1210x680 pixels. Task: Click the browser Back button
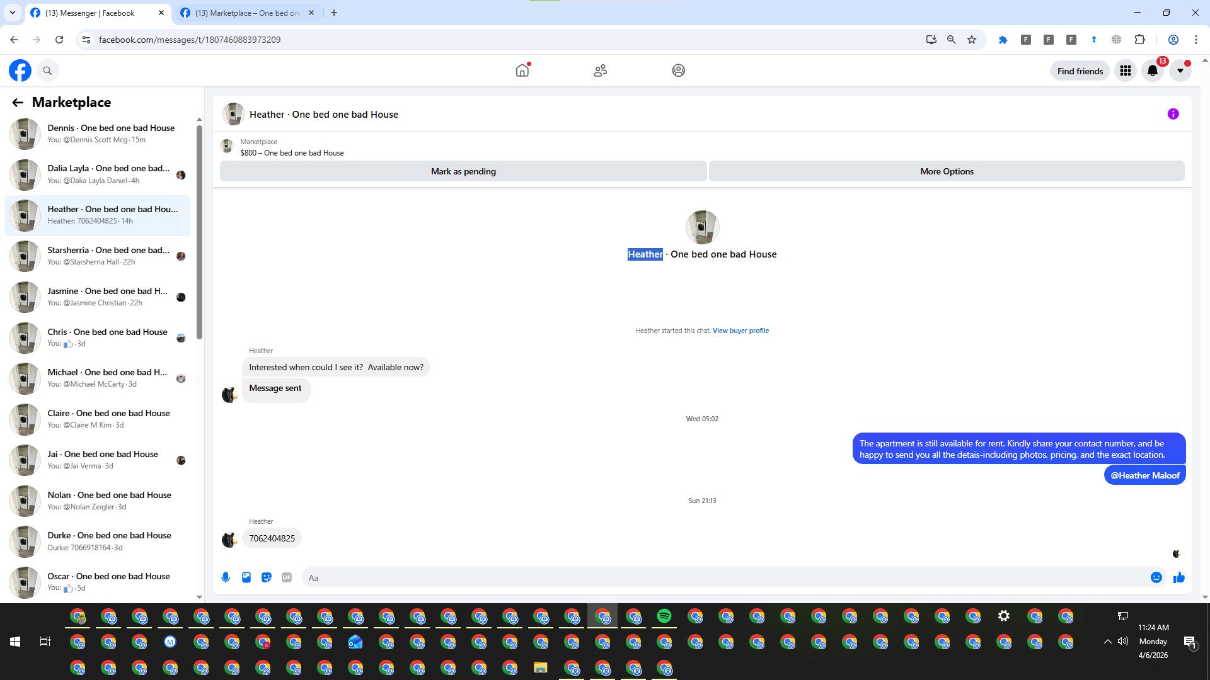tap(14, 40)
